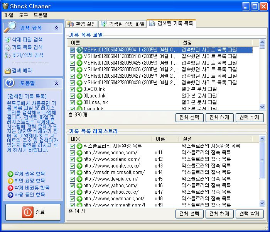Switch to the 환경 설정 tab
The image size is (270, 232).
82,24
